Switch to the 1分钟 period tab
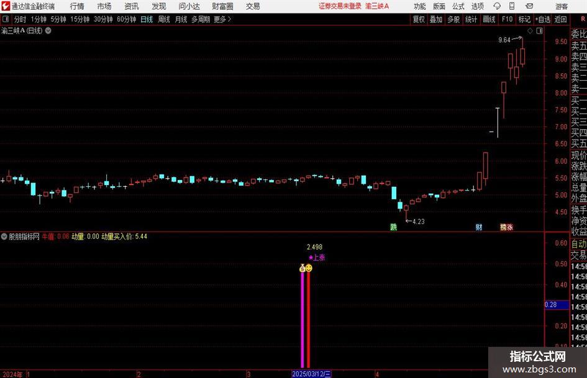The width and height of the screenshot is (587, 378). coord(39,19)
